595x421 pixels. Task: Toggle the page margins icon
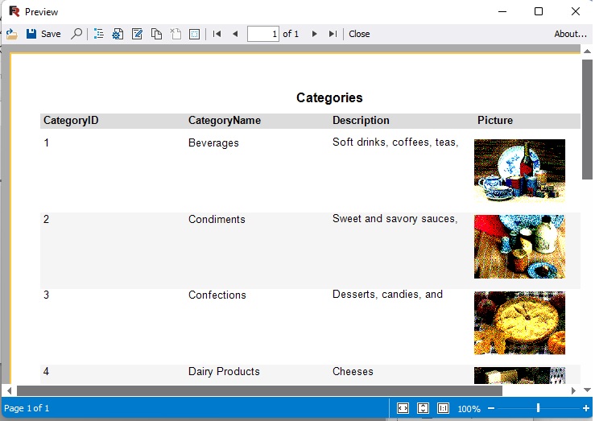[x=194, y=34]
